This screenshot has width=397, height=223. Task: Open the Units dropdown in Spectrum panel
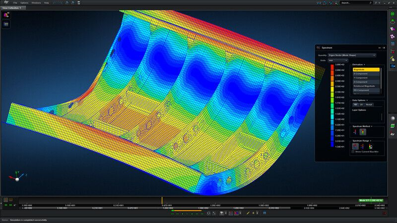point(337,60)
